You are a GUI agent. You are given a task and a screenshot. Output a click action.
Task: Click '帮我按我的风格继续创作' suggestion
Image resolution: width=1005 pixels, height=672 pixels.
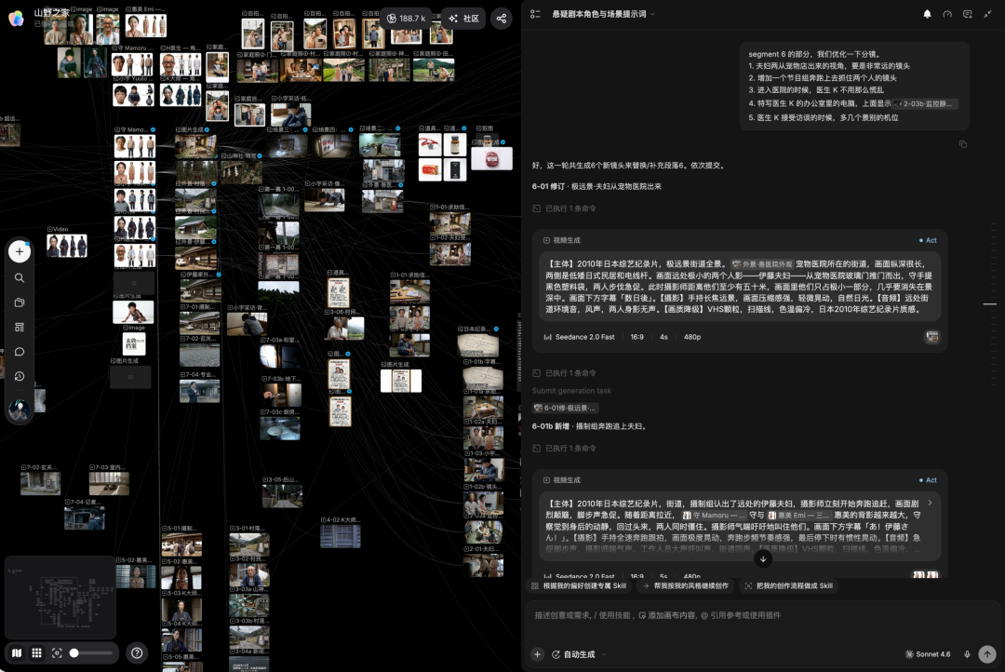point(685,585)
